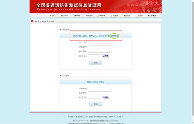This screenshot has height=124, width=194.
Task: Open the 中心简介 navigation item
Action: pyautogui.click(x=64, y=15)
